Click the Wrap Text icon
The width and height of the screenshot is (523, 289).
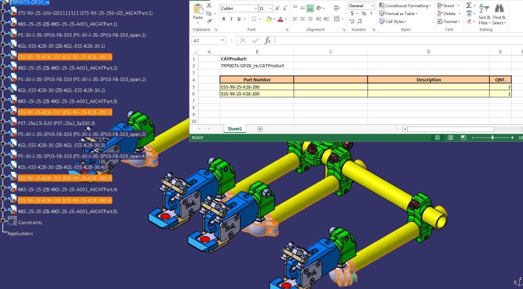coord(337,8)
